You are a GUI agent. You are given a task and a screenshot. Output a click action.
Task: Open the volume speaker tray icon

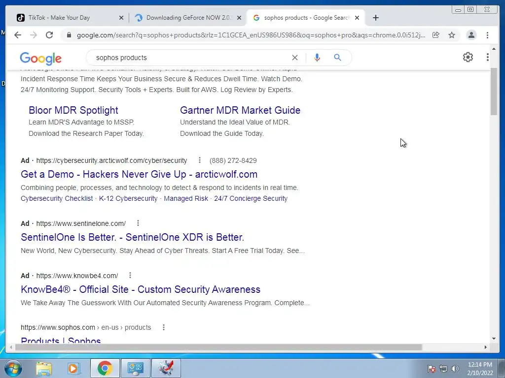tap(455, 369)
